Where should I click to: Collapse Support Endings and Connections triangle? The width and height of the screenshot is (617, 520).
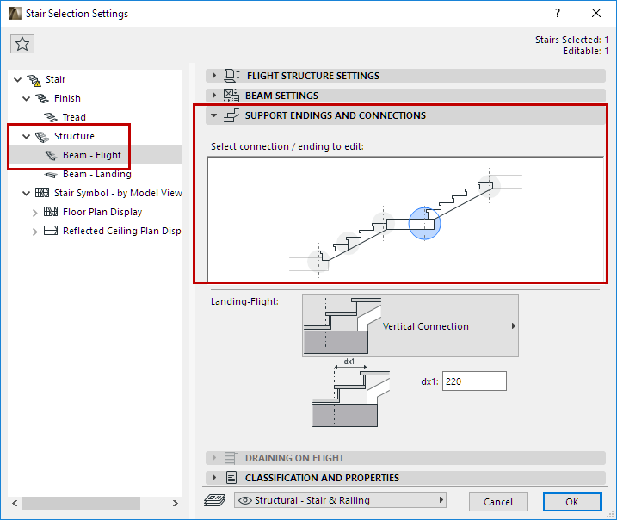(x=213, y=115)
